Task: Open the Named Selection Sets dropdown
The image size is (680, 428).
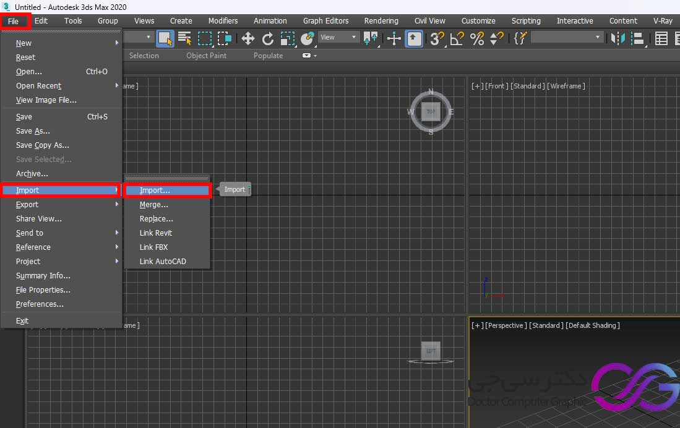Action: pos(567,37)
